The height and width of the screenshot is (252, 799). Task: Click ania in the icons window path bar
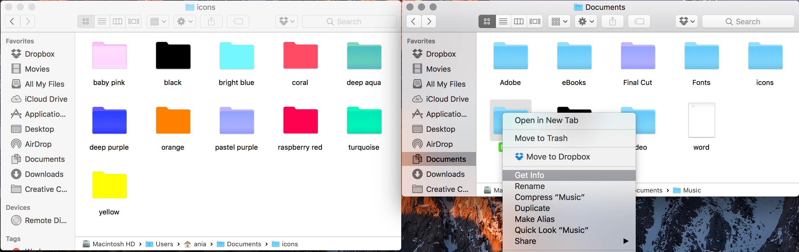point(195,244)
